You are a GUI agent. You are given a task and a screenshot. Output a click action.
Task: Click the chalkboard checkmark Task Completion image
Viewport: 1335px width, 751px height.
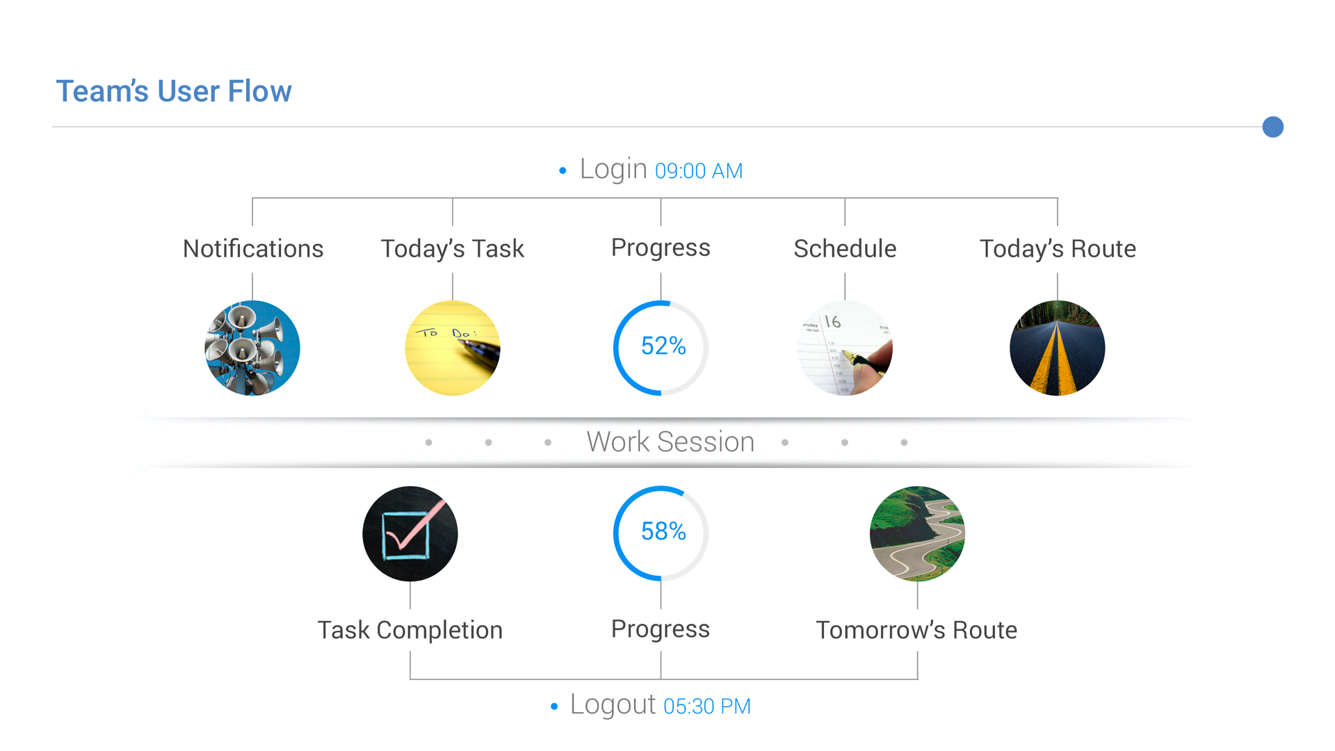click(410, 533)
